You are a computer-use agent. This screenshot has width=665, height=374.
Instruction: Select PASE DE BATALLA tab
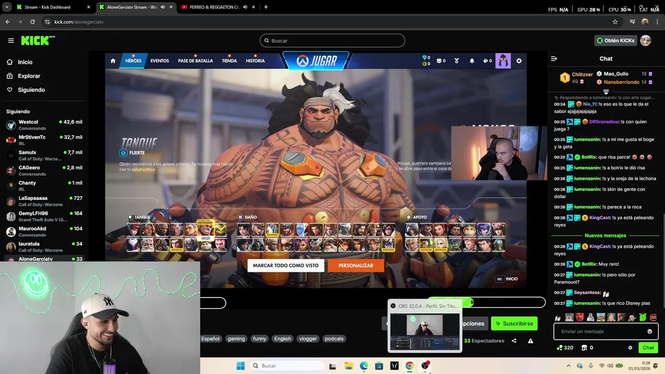pyautogui.click(x=195, y=61)
